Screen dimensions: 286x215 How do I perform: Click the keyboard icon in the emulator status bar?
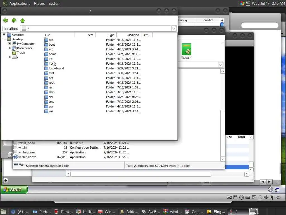tap(229, 197)
